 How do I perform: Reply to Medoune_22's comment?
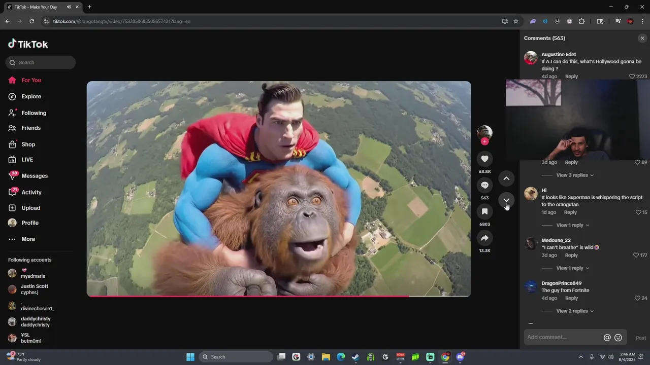(571, 255)
